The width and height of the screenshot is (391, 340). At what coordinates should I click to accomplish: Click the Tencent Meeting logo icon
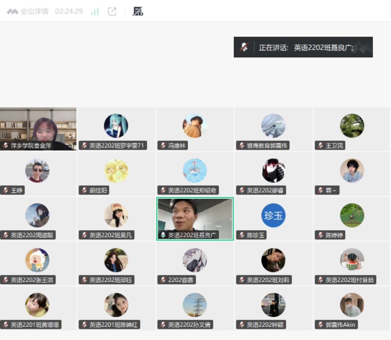coord(12,12)
